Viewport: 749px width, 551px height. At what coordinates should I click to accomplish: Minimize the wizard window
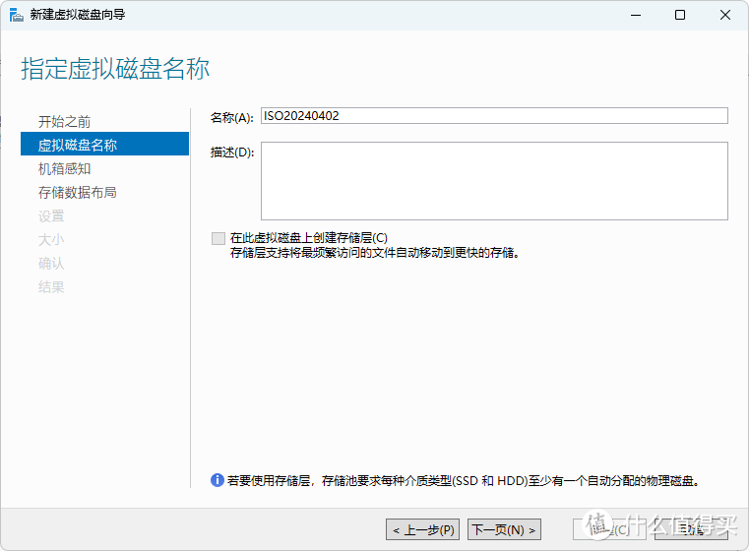point(636,15)
